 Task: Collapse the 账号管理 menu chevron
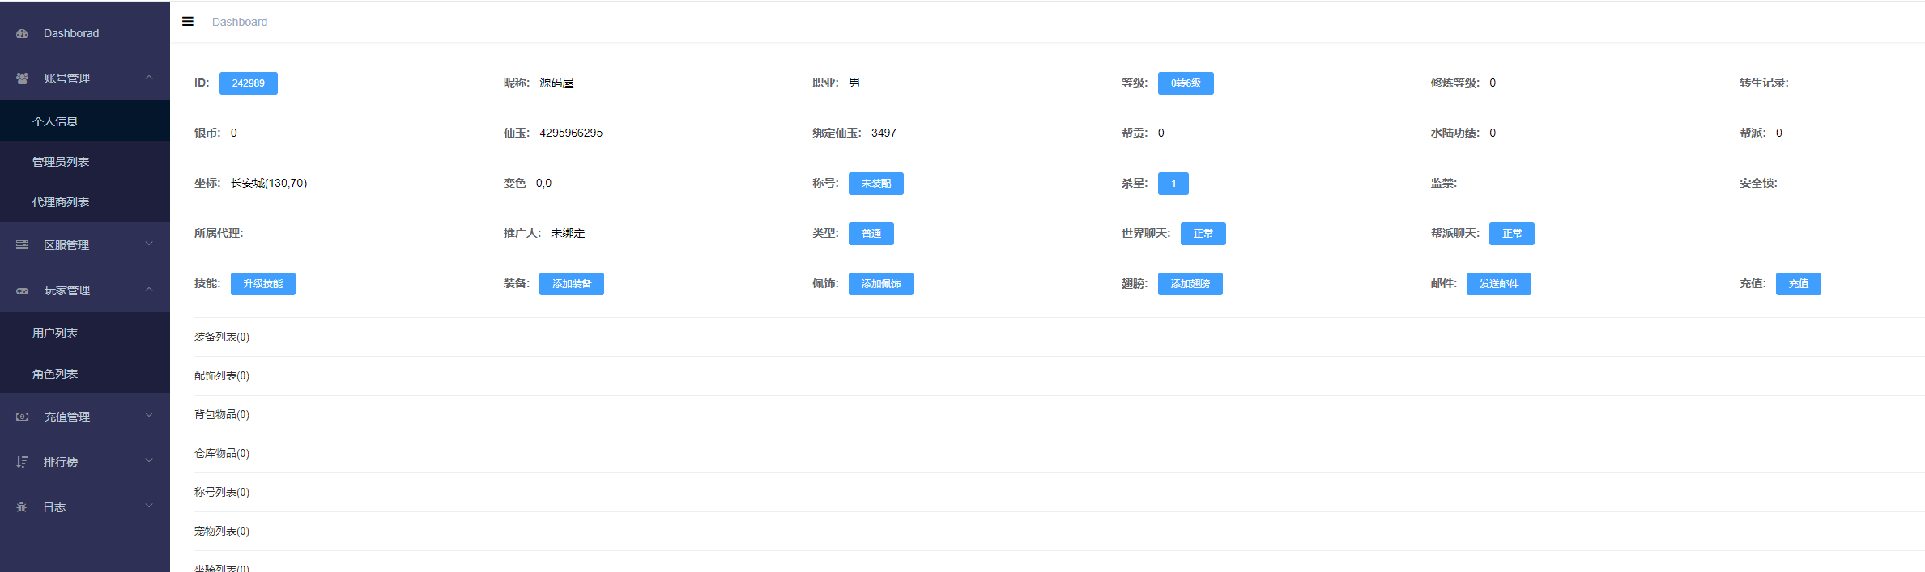(149, 78)
